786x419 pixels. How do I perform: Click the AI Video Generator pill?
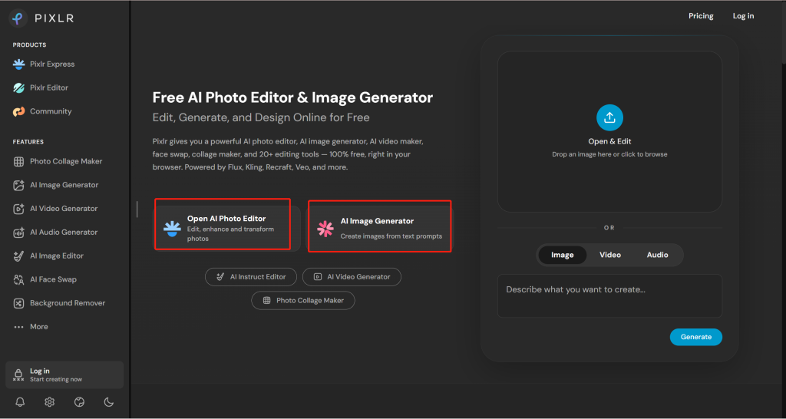click(352, 277)
